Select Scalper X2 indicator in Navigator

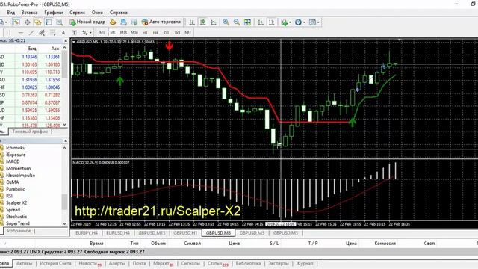click(16, 202)
